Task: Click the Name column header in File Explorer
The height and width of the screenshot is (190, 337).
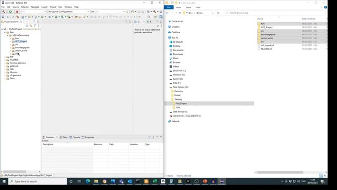Action: point(279,19)
